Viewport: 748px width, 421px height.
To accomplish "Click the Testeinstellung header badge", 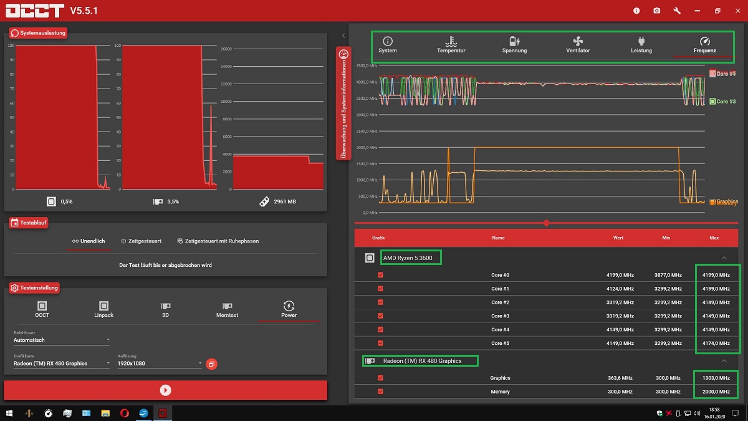I will pos(34,288).
